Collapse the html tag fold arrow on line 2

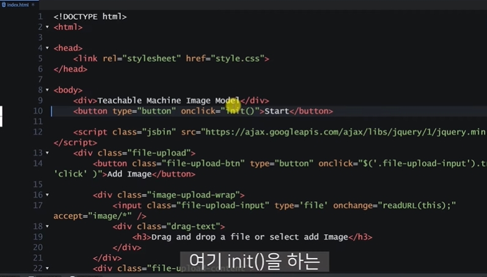coord(47,28)
